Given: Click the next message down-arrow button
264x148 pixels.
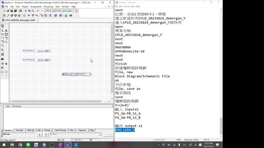Looking at the screenshot, I should (46, 134).
